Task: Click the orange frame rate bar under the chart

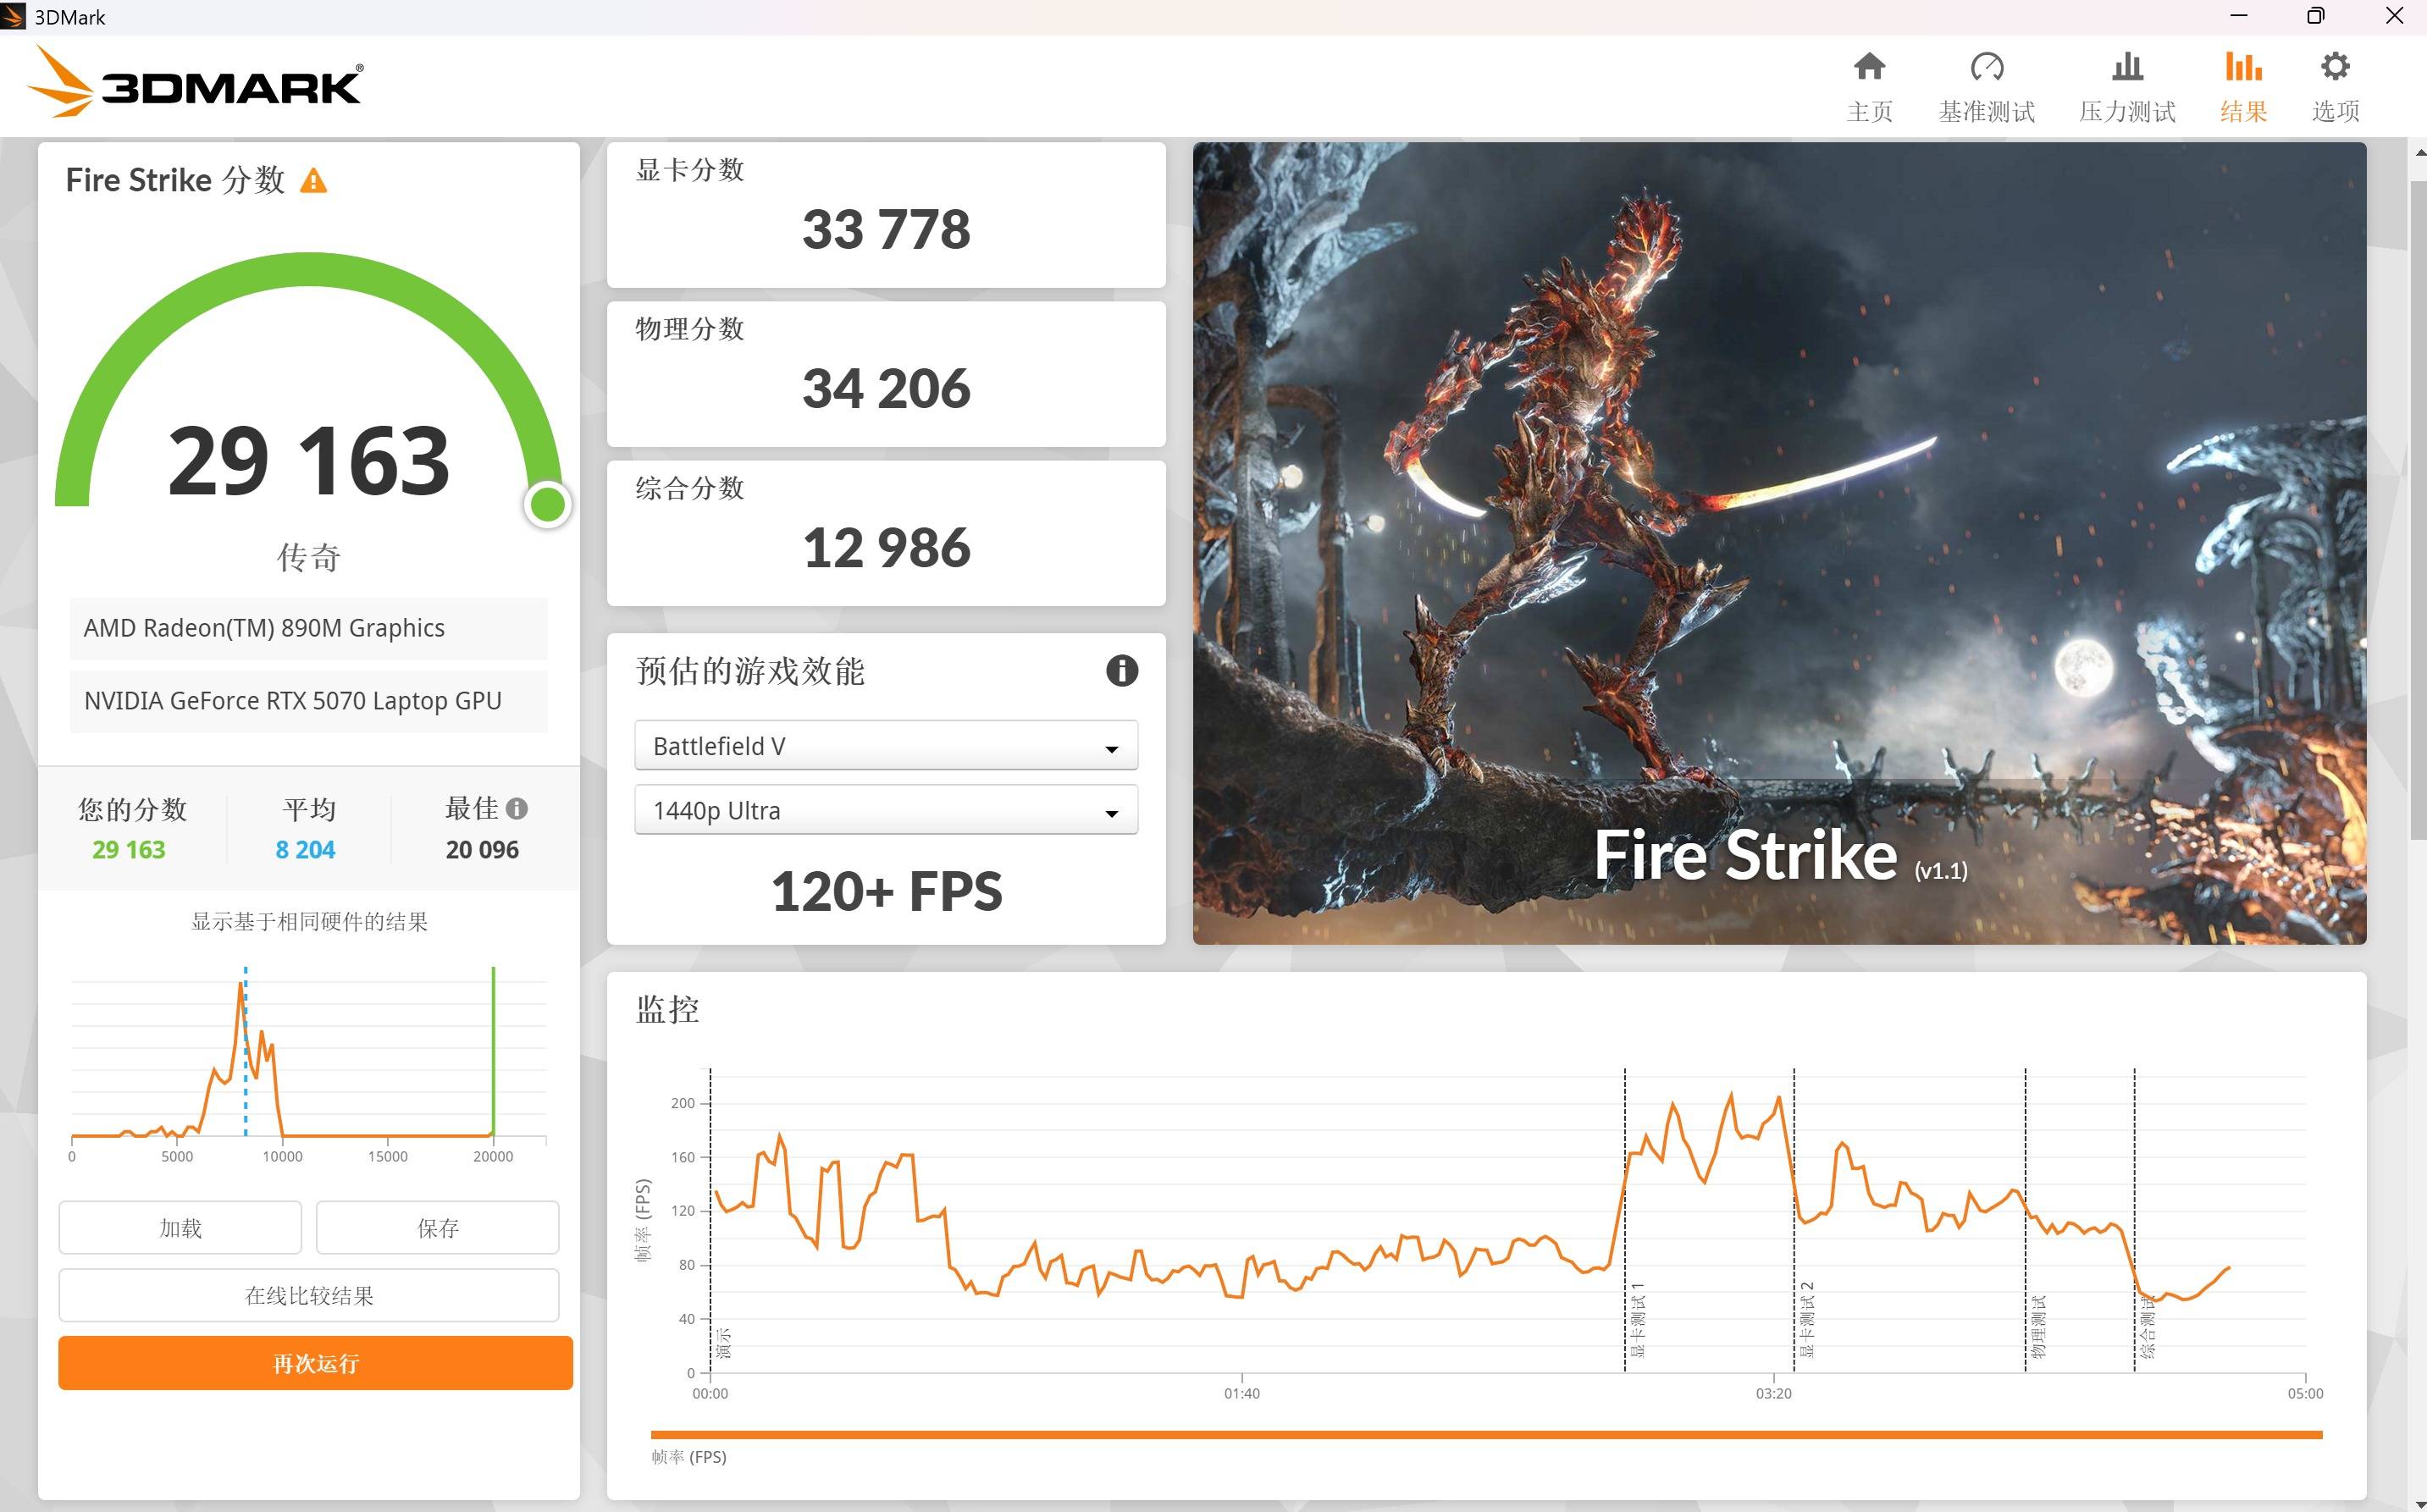Action: pos(1485,1434)
